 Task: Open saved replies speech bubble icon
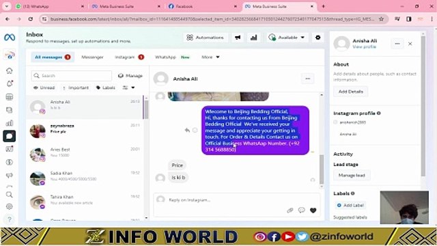(301, 210)
